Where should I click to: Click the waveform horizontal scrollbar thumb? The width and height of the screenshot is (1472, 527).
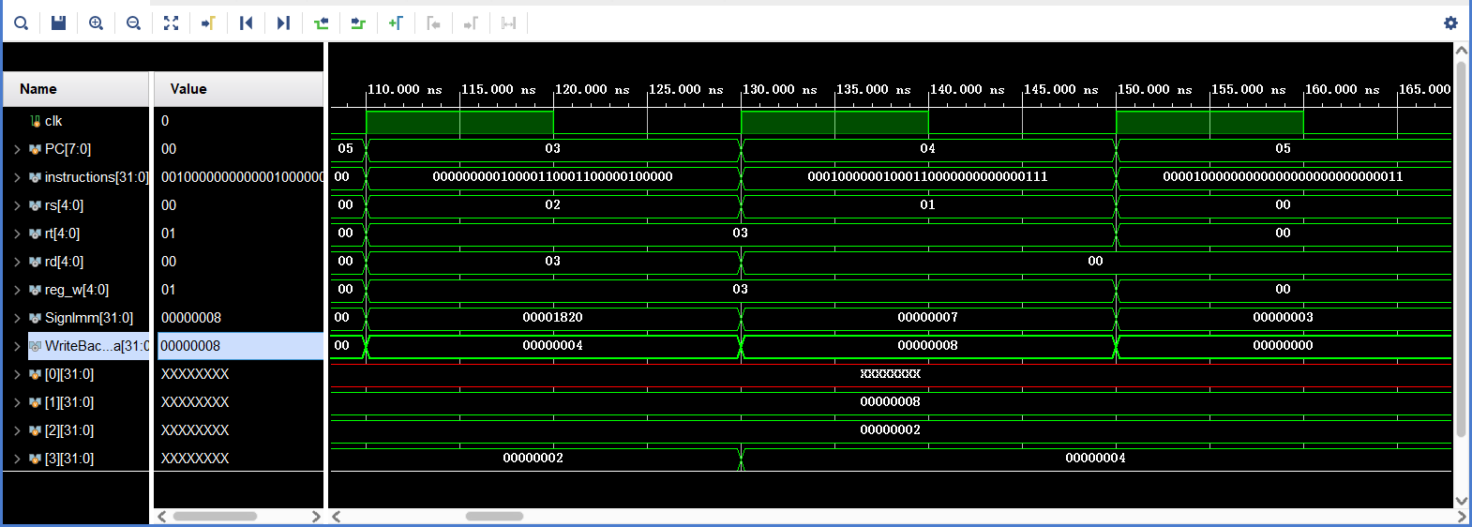click(x=494, y=517)
